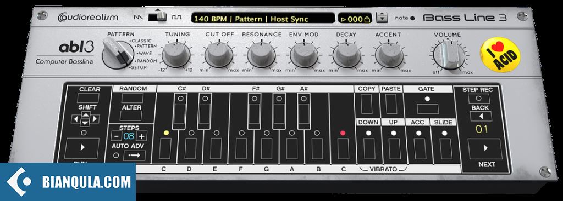Screen dimensions: 563x201
Task: Decrease steps with the minus button
Action: pyautogui.click(x=116, y=136)
